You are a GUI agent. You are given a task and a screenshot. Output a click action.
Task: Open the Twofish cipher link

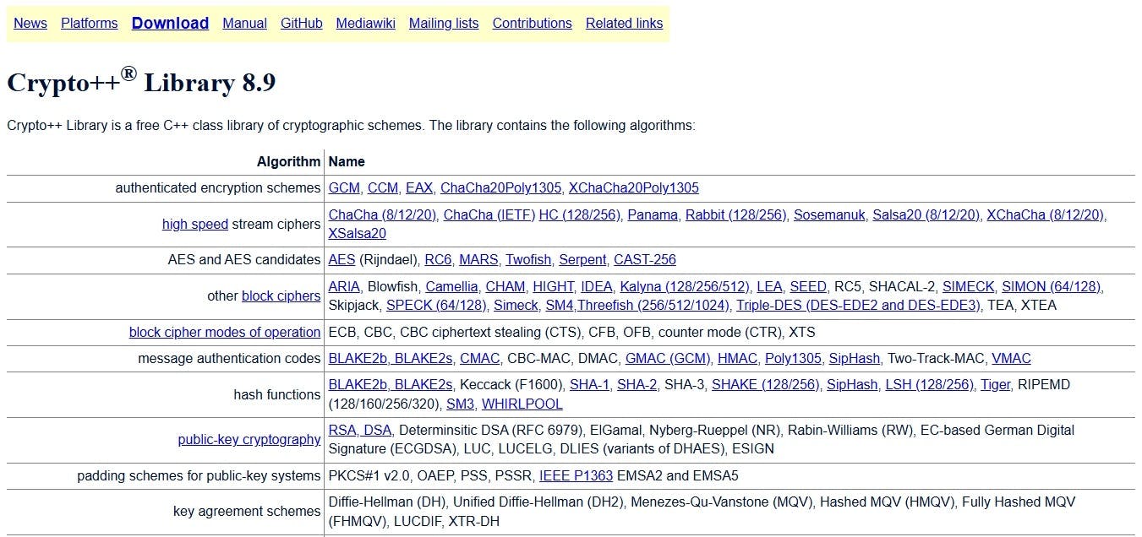click(x=527, y=259)
